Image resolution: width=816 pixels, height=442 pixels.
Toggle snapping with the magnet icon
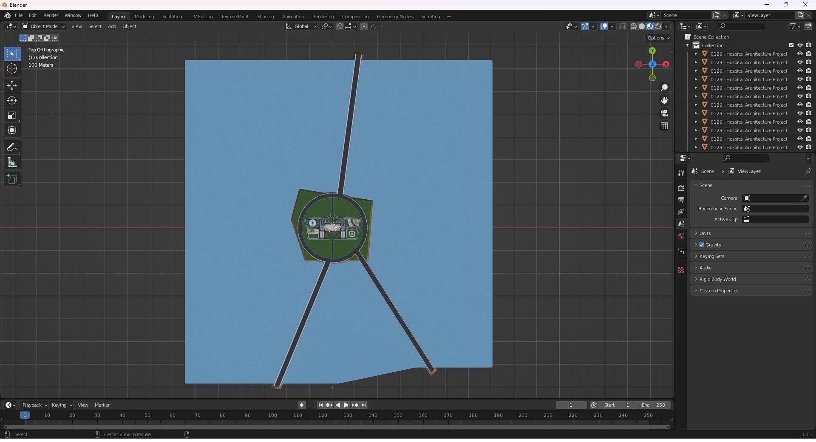point(340,26)
